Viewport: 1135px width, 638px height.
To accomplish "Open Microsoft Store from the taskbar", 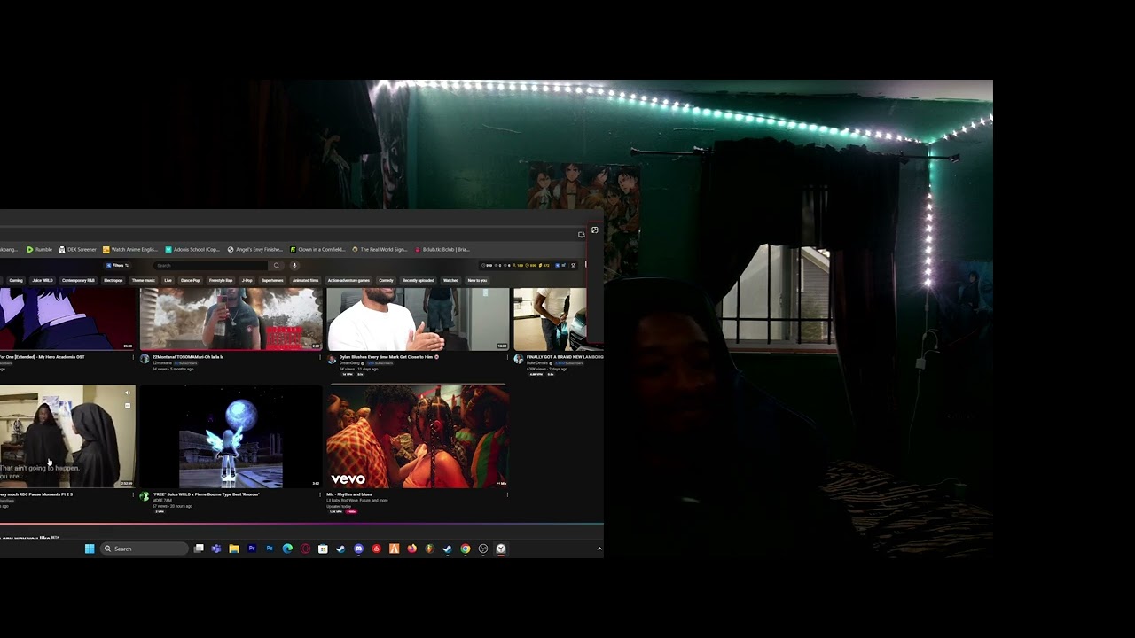I will click(x=323, y=549).
